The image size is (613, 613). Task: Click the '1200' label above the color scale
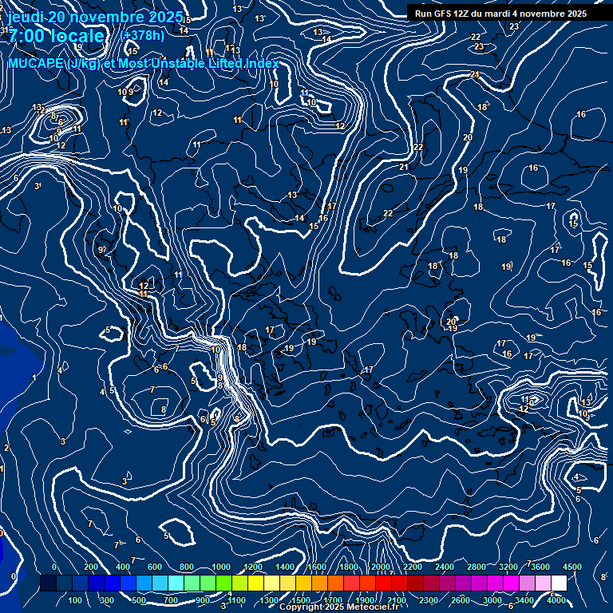[x=253, y=567]
